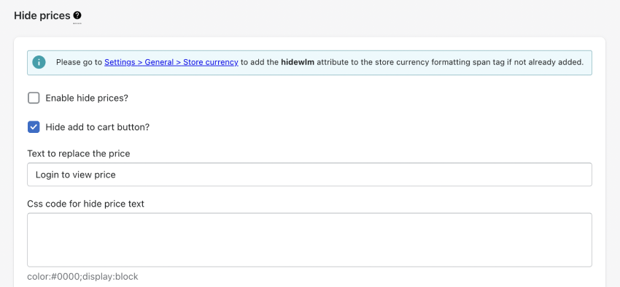Click the Text to replace the price field
The height and width of the screenshot is (287, 620).
309,175
